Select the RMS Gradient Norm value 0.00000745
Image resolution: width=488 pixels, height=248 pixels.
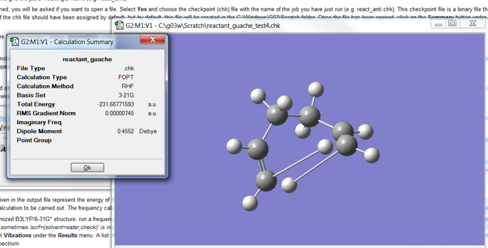point(120,113)
